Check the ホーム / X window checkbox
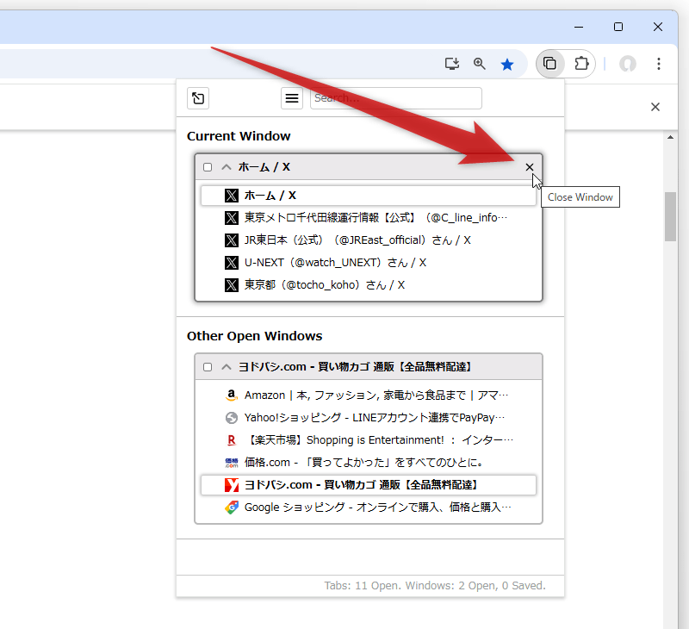 click(x=208, y=167)
